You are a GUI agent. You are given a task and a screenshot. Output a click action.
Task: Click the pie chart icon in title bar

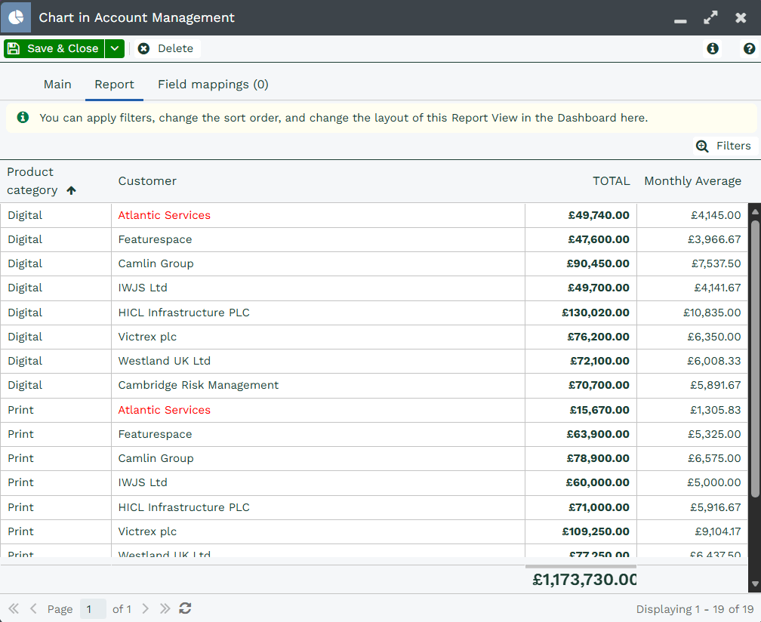16,17
